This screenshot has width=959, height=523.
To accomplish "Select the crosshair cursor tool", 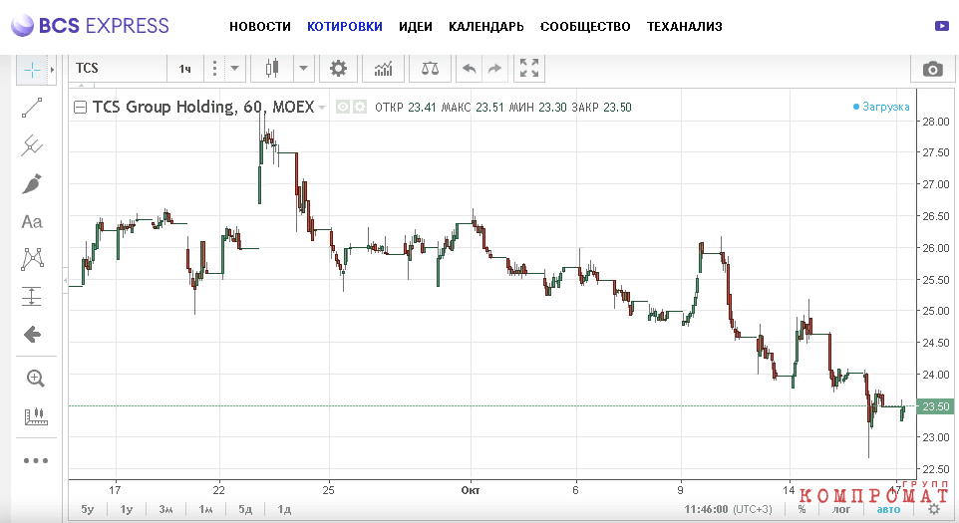I will click(32, 70).
